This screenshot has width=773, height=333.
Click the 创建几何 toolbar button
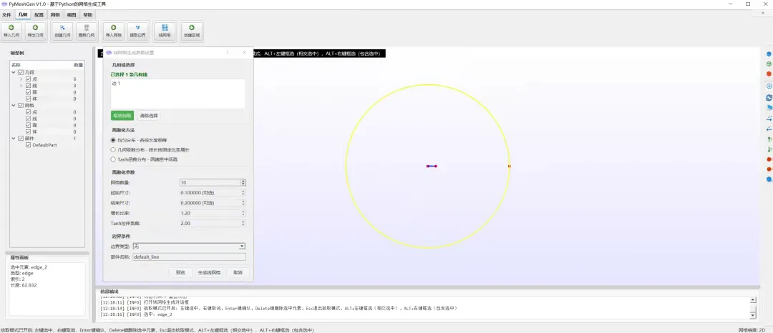coord(62,31)
